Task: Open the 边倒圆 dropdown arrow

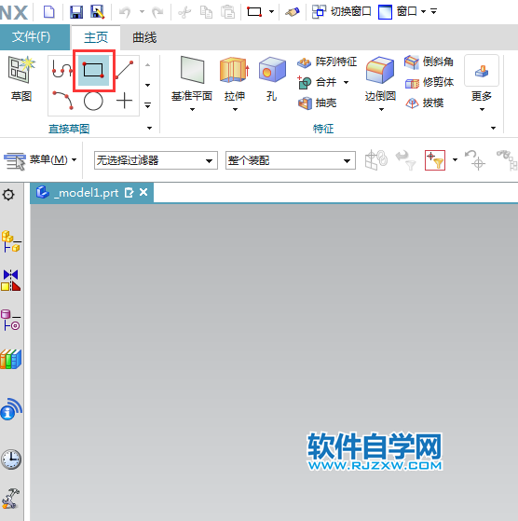Action: [381, 109]
